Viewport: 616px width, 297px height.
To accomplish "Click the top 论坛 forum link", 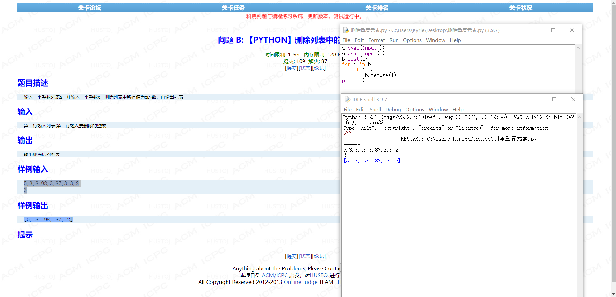I will [x=319, y=68].
